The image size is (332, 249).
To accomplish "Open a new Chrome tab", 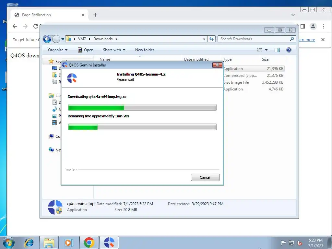I will pos(95,15).
